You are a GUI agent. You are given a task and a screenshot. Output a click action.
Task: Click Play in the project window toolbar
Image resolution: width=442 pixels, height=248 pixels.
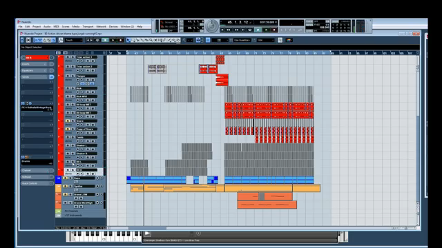click(113, 40)
